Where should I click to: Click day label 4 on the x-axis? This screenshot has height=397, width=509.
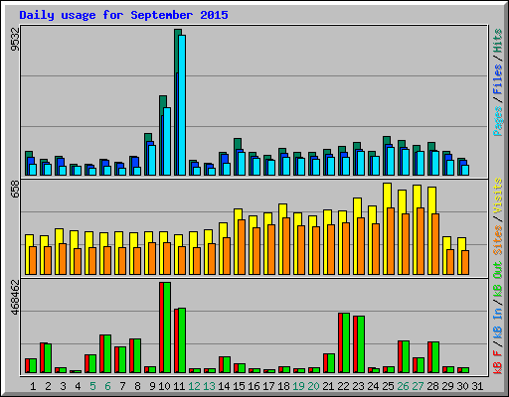coord(78,386)
